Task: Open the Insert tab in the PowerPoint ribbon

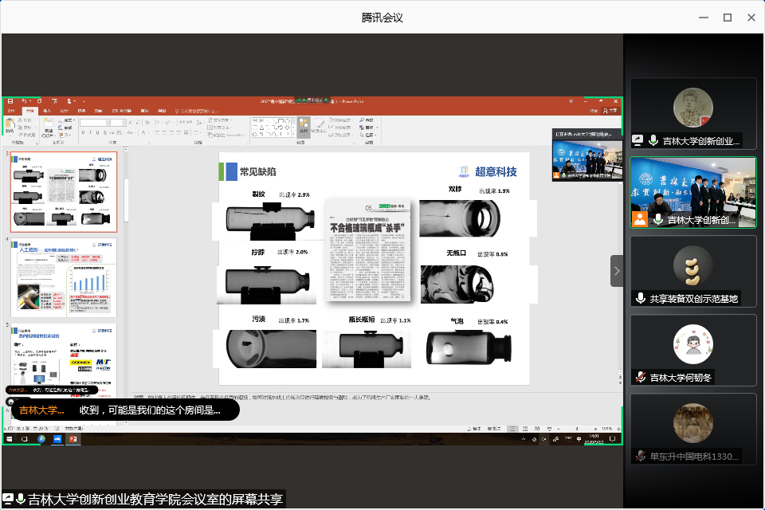Action: [x=47, y=111]
